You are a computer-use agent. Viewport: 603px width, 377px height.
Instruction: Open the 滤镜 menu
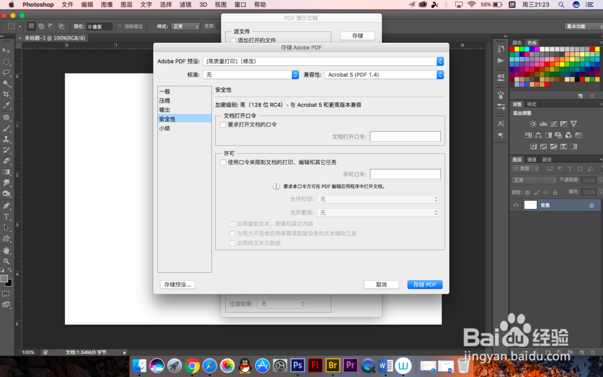tap(185, 4)
